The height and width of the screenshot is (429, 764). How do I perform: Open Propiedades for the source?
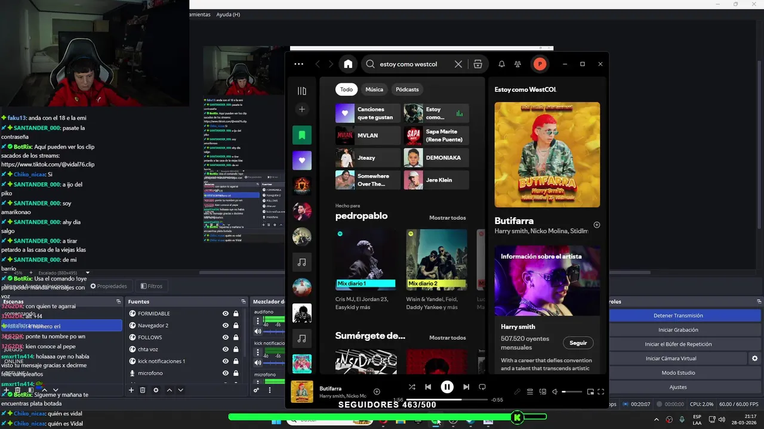click(x=109, y=286)
